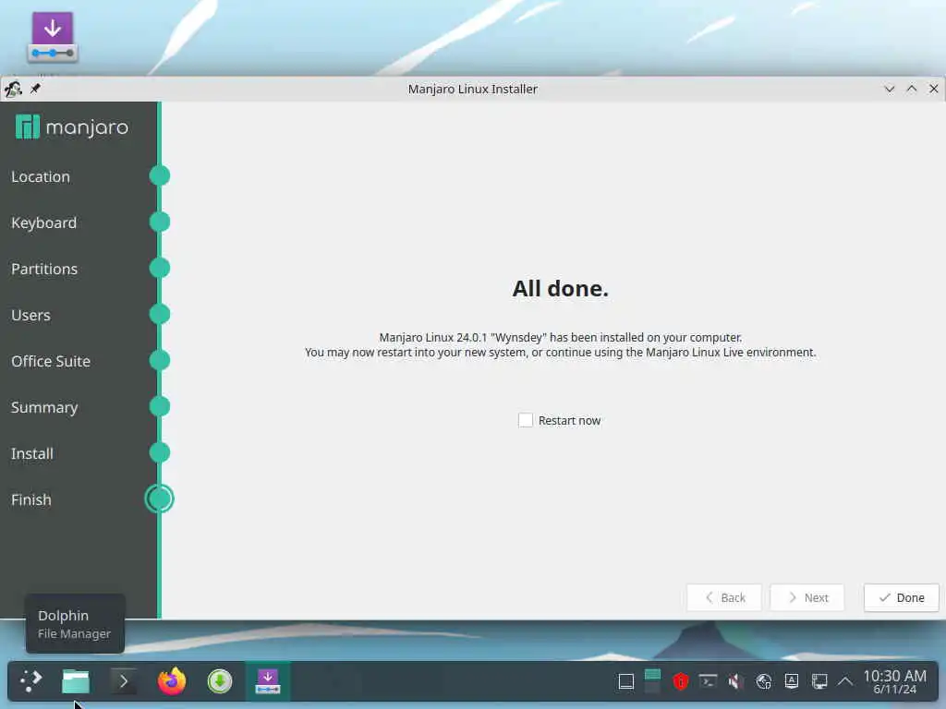Select the Office Suite step in sidebar
This screenshot has height=709, width=946.
coord(51,361)
